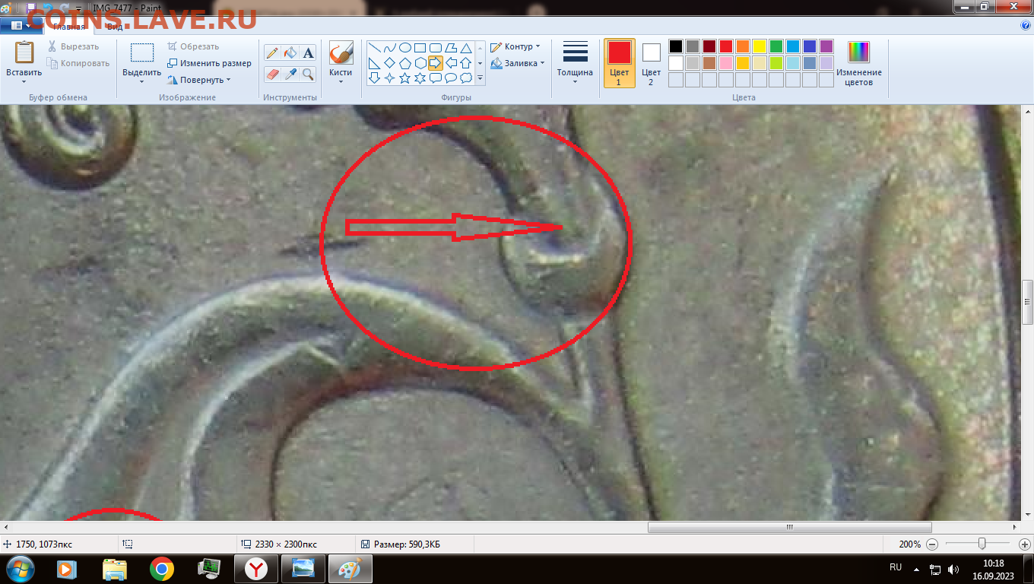Choose the Oval shape
Screen dimensions: 1034x584
click(x=405, y=48)
